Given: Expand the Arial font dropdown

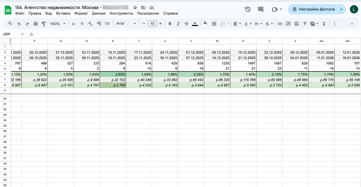Looking at the screenshot, I should (126, 23).
